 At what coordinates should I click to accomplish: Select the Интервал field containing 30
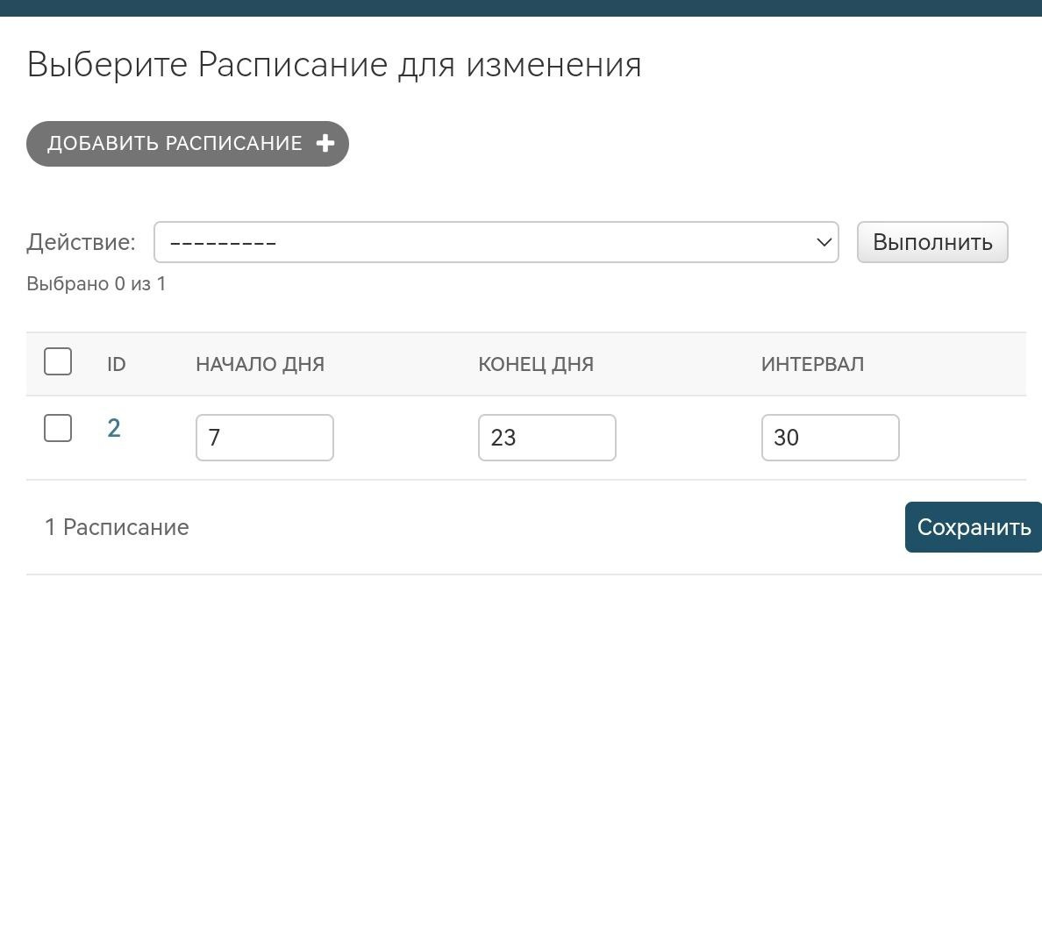[830, 438]
